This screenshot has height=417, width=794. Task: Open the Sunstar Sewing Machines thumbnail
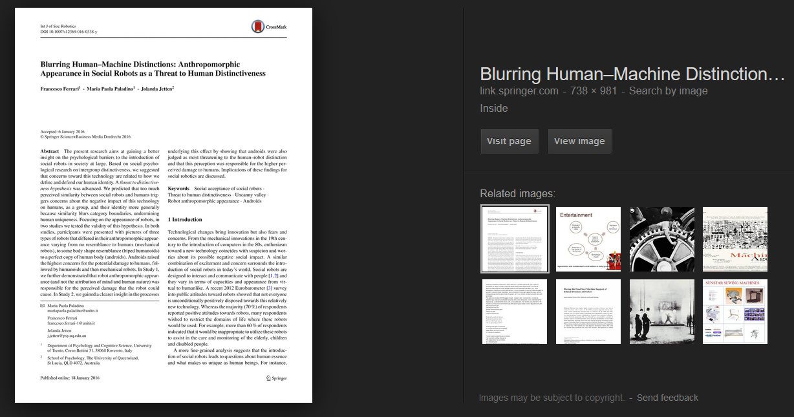tap(735, 312)
